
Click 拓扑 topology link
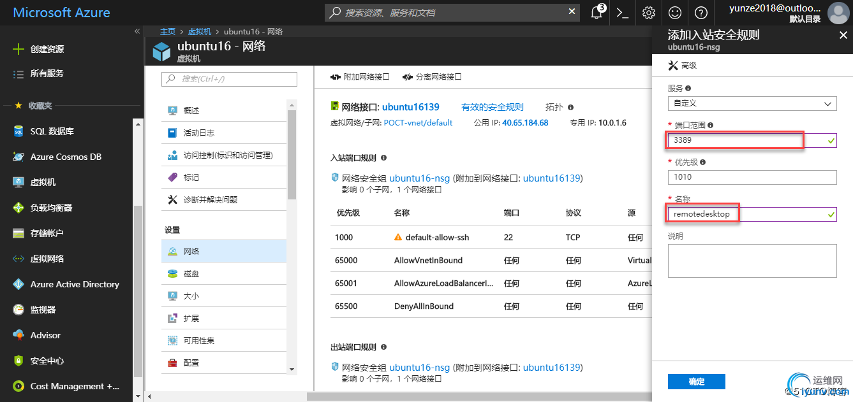[x=554, y=107]
